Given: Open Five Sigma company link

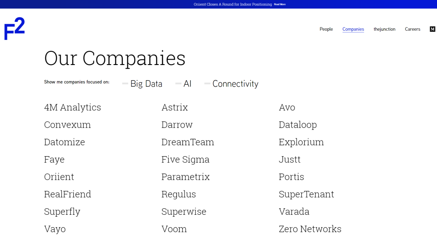Looking at the screenshot, I should point(185,159).
